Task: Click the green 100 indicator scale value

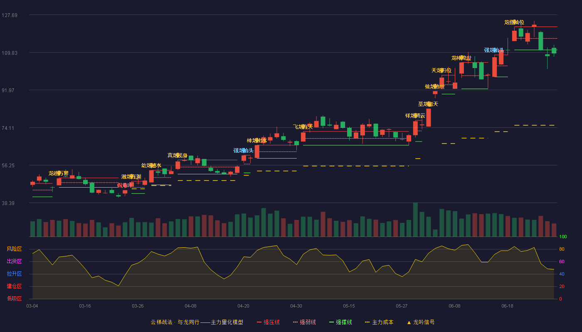Action: [x=563, y=237]
